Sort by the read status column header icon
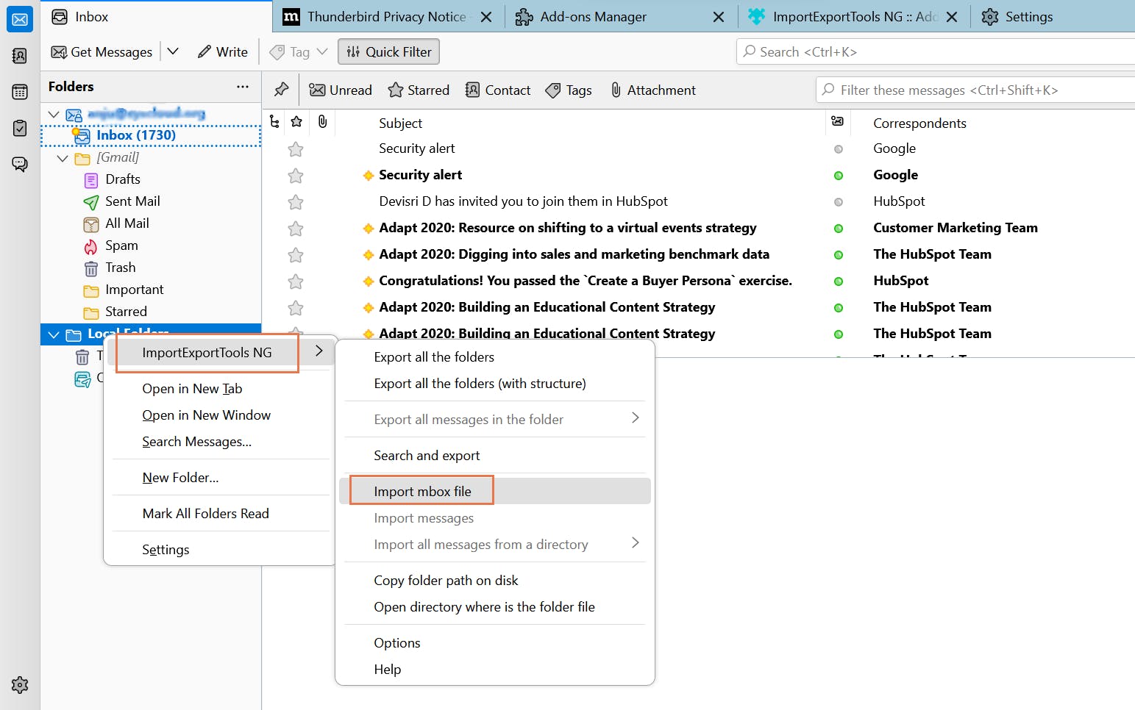The height and width of the screenshot is (710, 1135). click(838, 122)
